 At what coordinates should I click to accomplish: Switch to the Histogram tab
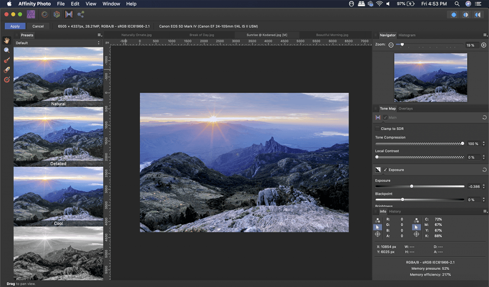click(407, 35)
